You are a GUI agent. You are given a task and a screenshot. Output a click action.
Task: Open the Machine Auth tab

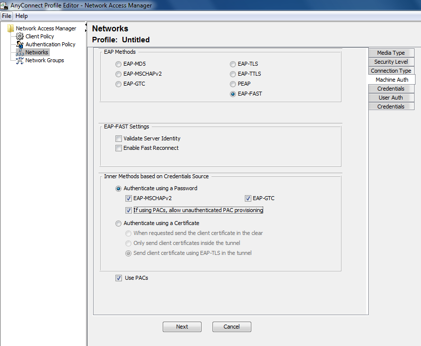click(x=392, y=80)
